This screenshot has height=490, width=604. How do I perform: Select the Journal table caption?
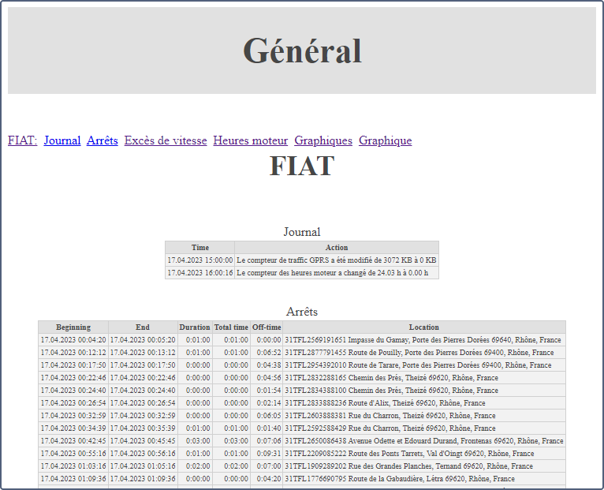click(302, 232)
